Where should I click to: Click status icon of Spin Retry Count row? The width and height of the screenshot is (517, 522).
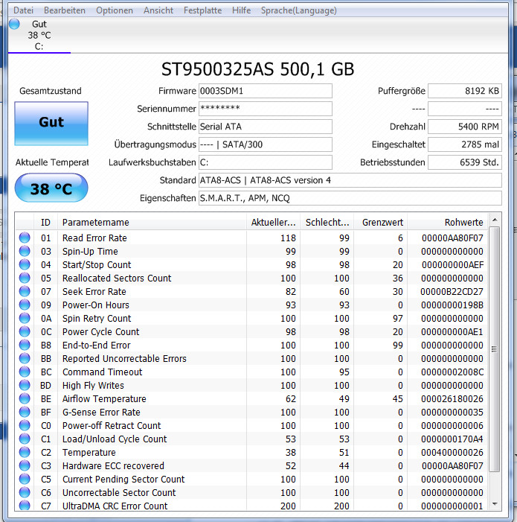point(25,318)
